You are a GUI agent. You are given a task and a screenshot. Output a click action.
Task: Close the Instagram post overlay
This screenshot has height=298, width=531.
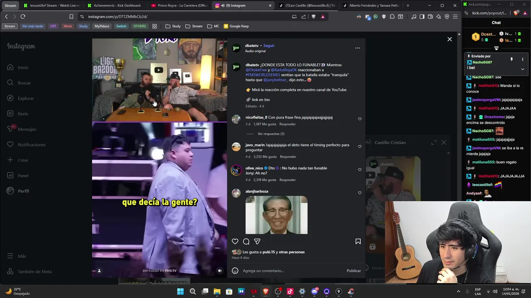click(x=450, y=39)
